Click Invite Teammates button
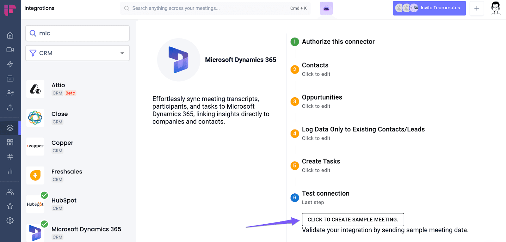This screenshot has width=506, height=242. 429,8
